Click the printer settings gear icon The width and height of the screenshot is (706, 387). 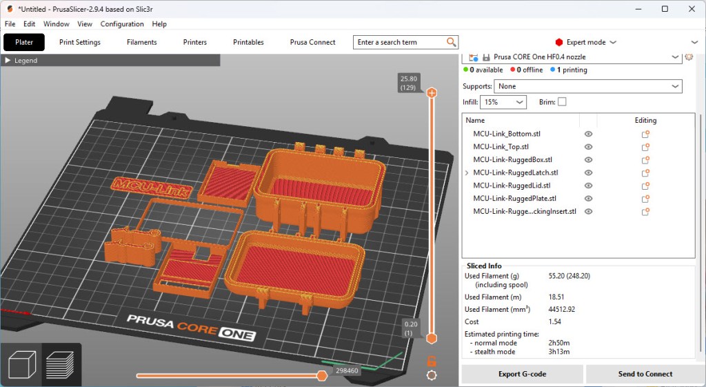(x=688, y=57)
